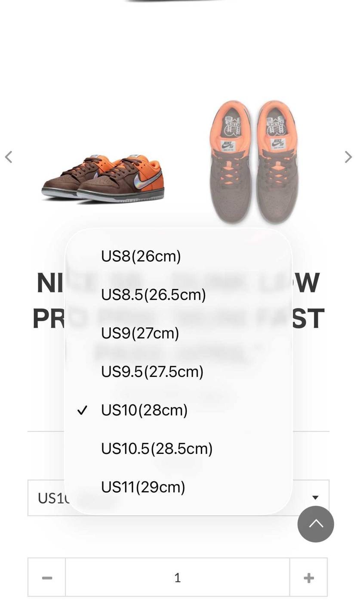This screenshot has width=357, height=606.
Task: Tap the scroll-to-top arrow button
Action: [x=316, y=524]
